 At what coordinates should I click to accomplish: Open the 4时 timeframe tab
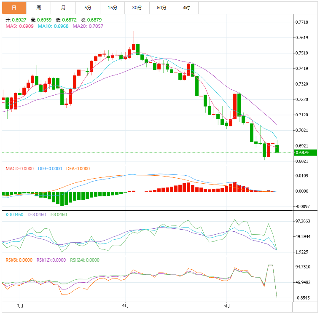click(186, 8)
